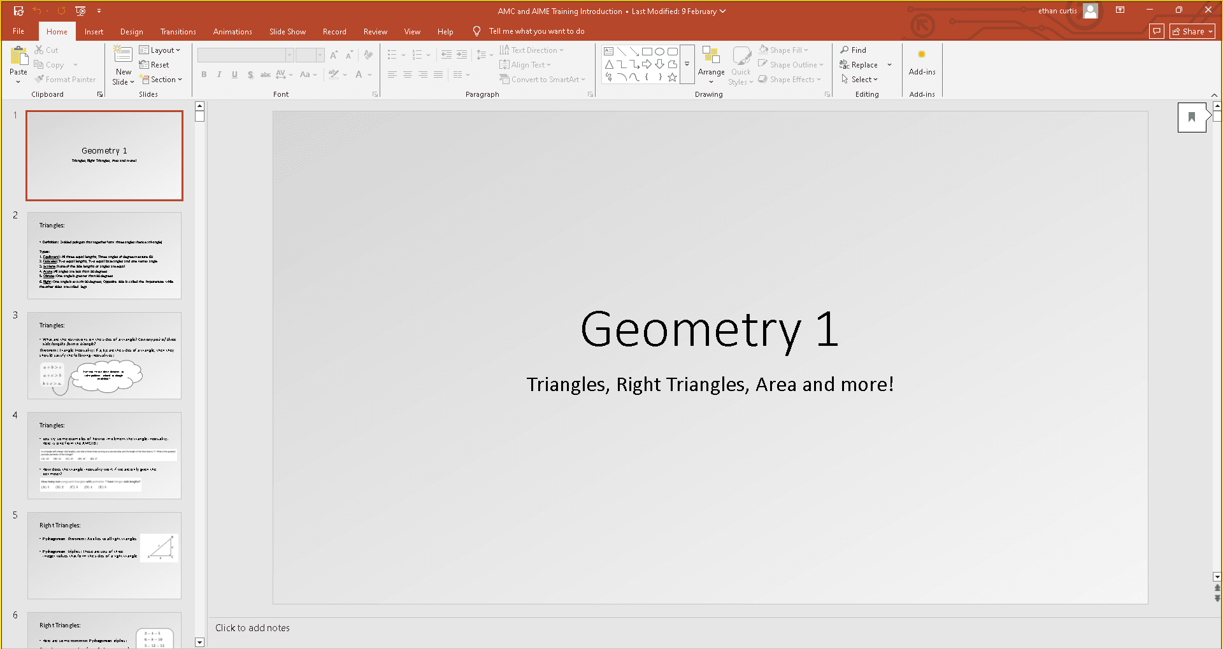1223x649 pixels.
Task: Collapse the ribbon with the chevron
Action: pyautogui.click(x=1214, y=95)
